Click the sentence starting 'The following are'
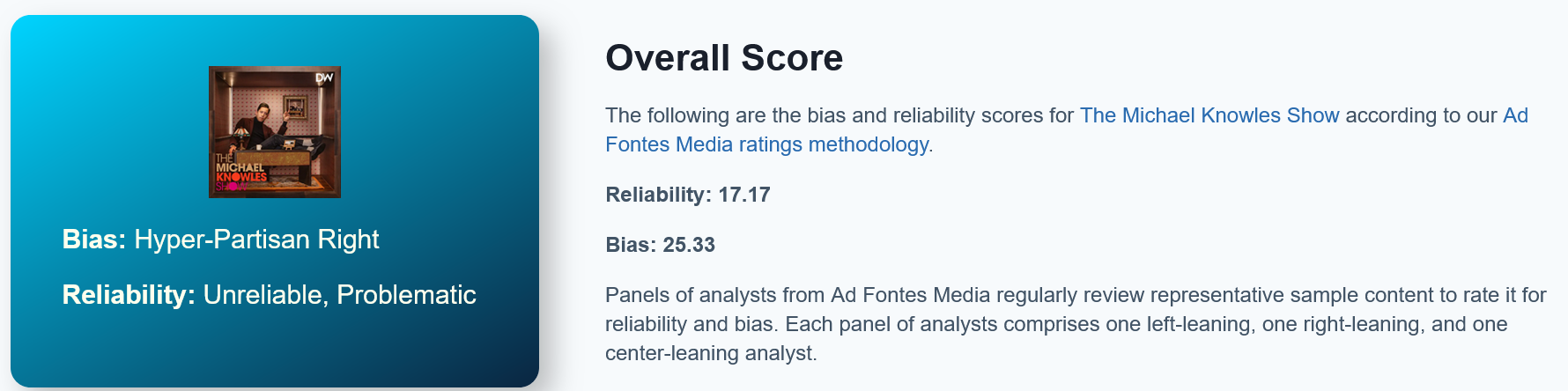The height and width of the screenshot is (391, 1568). coord(837,115)
